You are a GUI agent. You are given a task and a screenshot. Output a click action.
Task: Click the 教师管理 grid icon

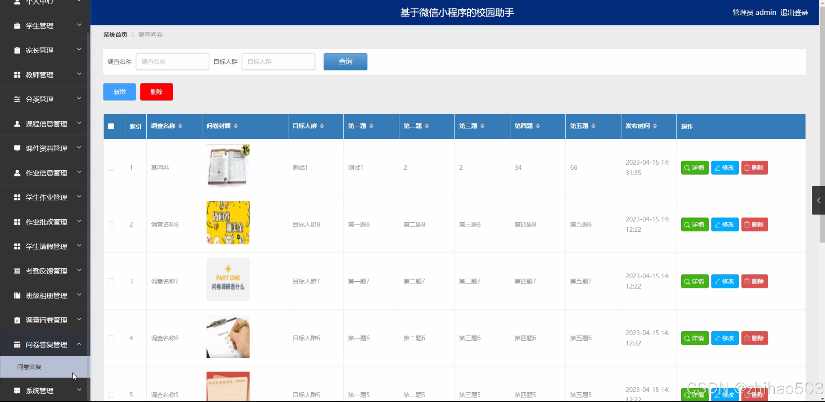(17, 75)
